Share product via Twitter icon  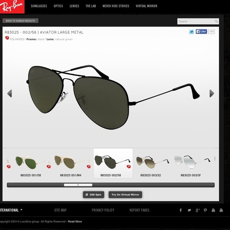tap(192, 32)
